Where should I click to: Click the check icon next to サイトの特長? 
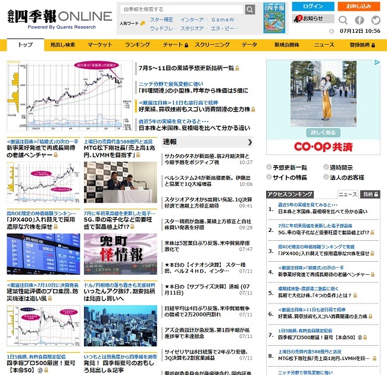pos(269,177)
